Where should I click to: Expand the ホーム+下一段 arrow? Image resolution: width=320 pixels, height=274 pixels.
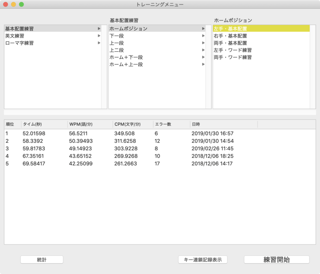tap(203, 57)
